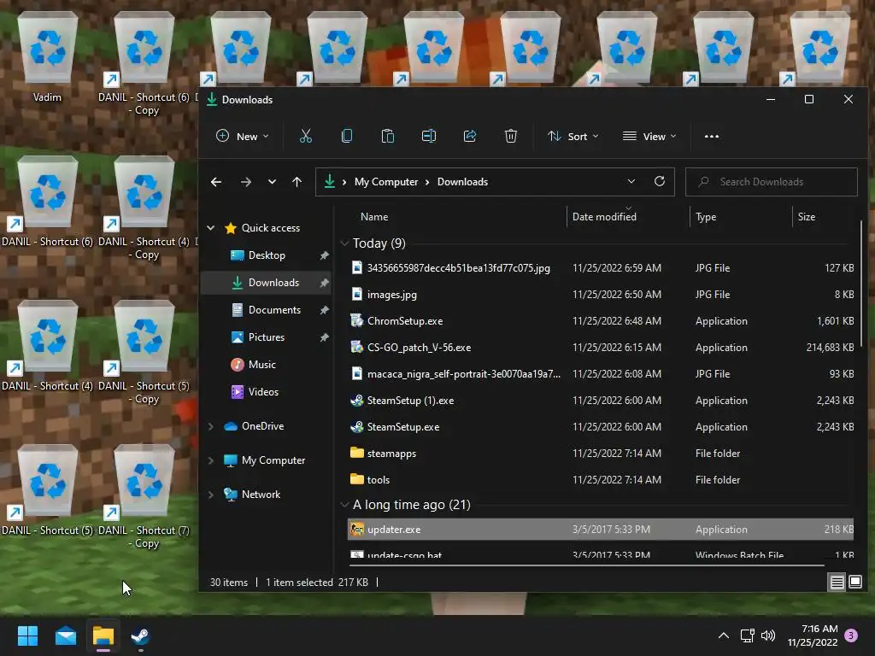Collapse the Today (9) group

point(344,243)
